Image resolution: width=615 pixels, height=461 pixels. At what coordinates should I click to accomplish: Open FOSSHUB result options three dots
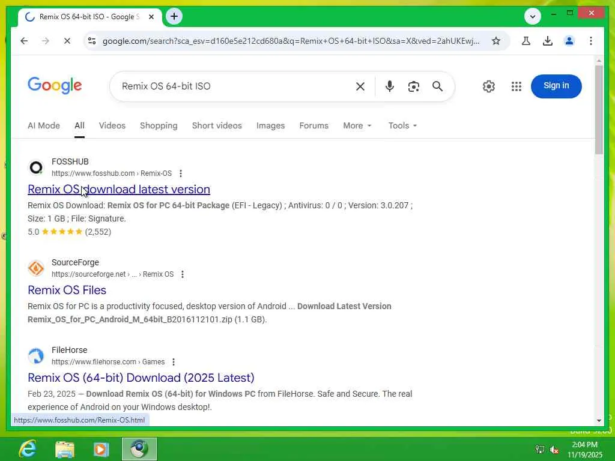point(181,173)
